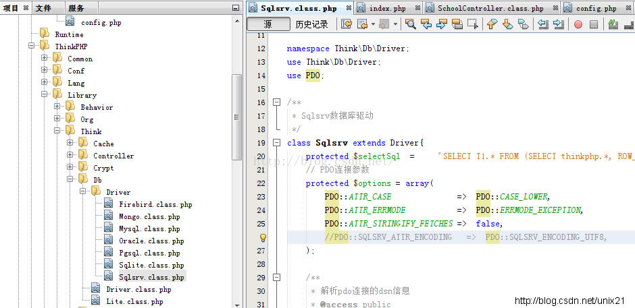This screenshot has width=635, height=308.
Task: Switch to 历史记录 history view
Action: click(311, 24)
